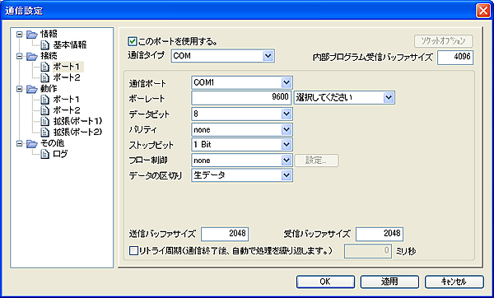Screen dimensions: 494x298
Task: Open 拡張(ポート1) settings page
Action: (78, 122)
